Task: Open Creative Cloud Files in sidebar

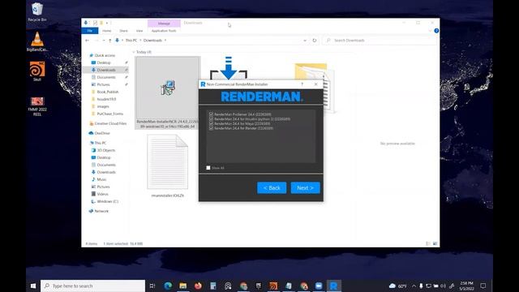Action: [110, 123]
